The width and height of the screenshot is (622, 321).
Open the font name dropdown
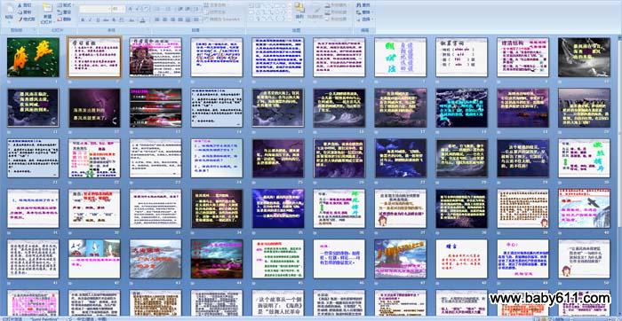click(x=94, y=8)
